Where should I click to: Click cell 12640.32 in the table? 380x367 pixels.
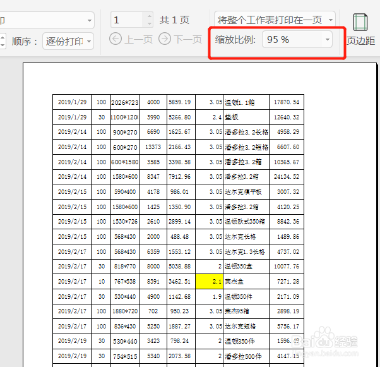pyautogui.click(x=287, y=117)
